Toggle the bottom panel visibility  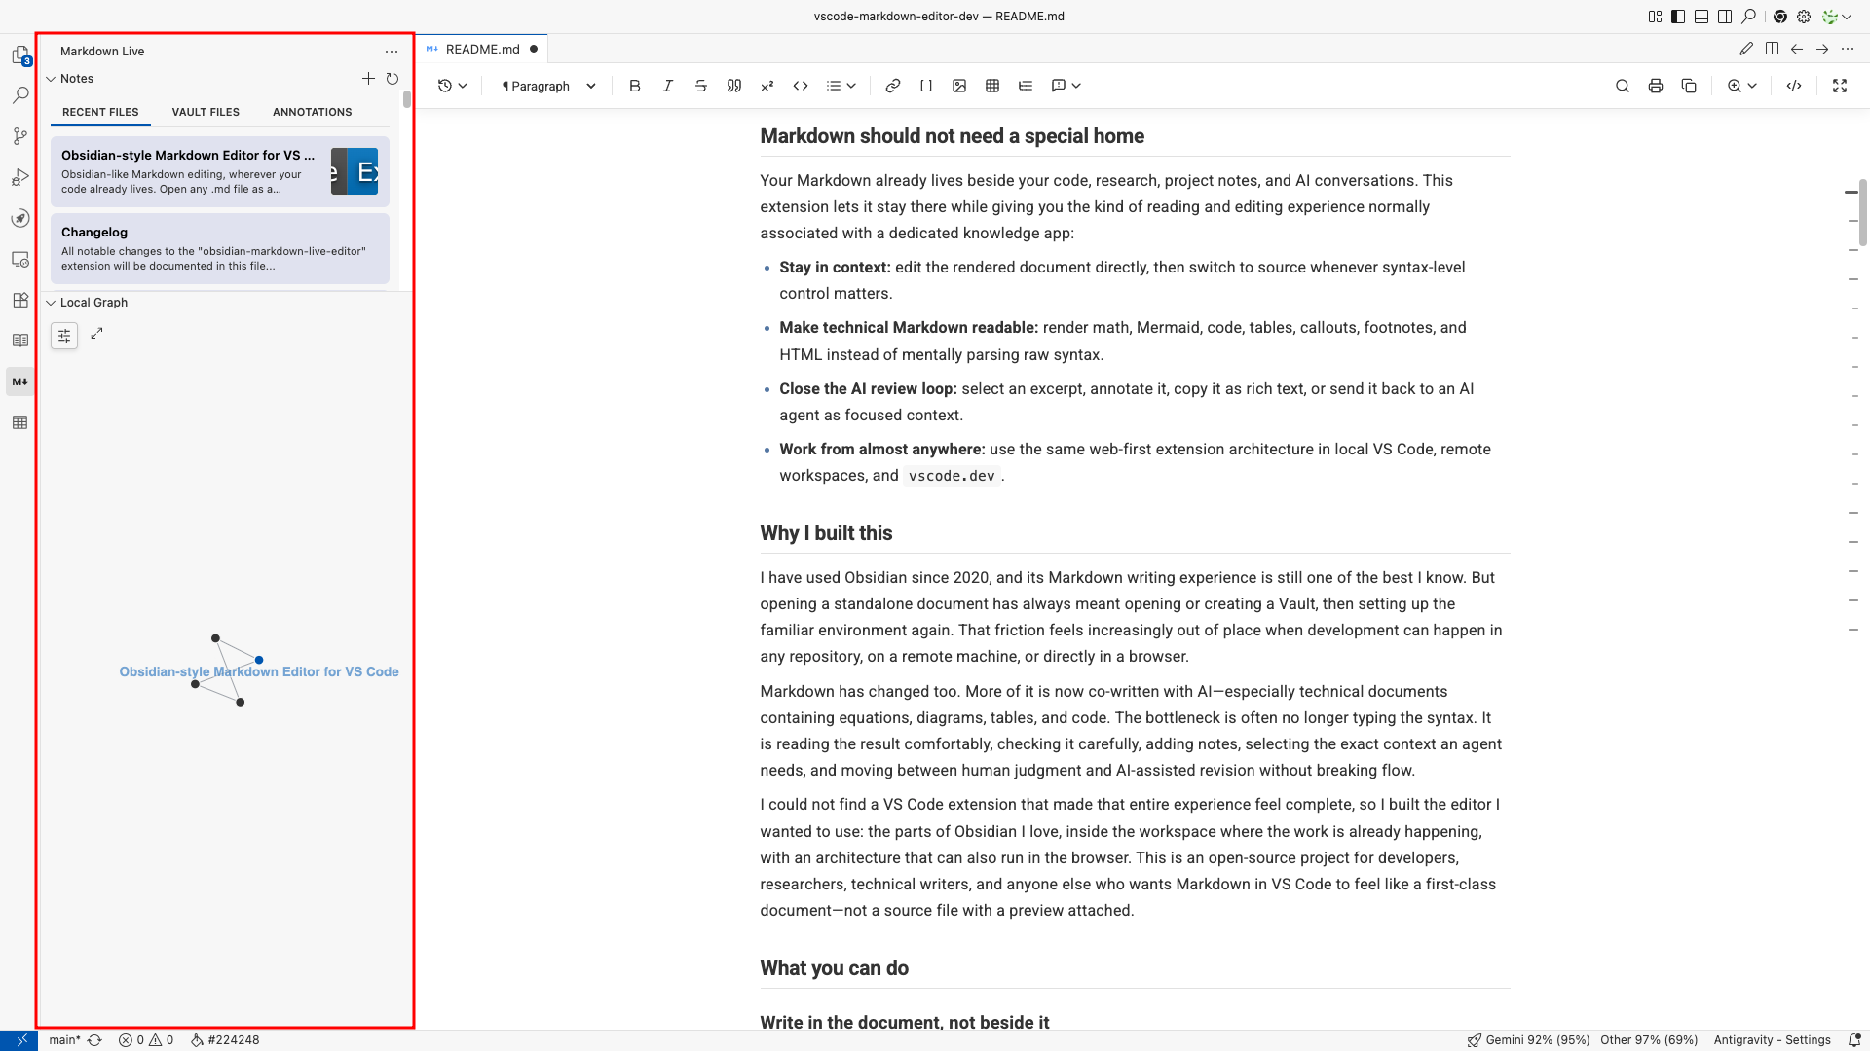[1702, 17]
